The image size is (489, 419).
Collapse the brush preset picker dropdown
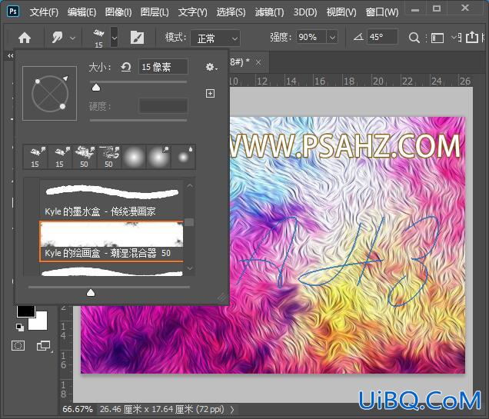pyautogui.click(x=115, y=38)
